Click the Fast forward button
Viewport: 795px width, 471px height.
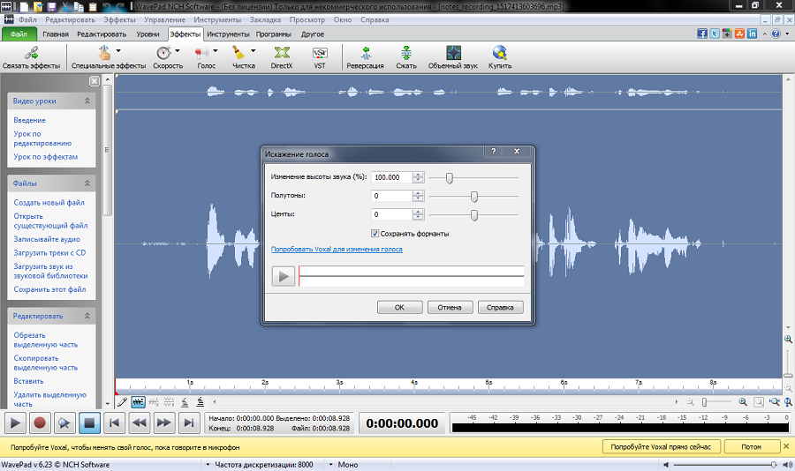click(163, 422)
